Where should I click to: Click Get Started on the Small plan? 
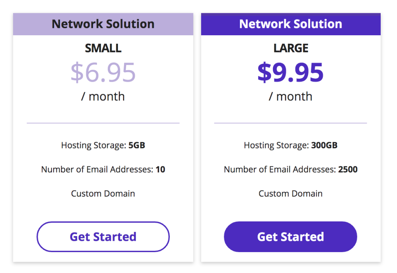[103, 237]
